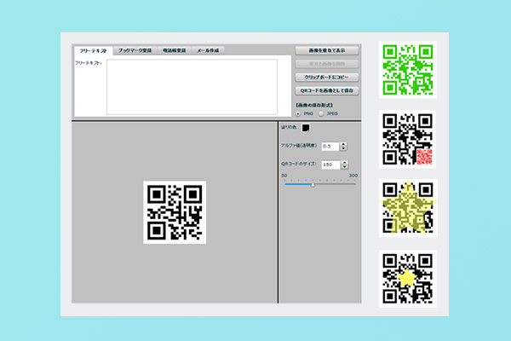Switch to the ブックマーク登録 tab

135,50
